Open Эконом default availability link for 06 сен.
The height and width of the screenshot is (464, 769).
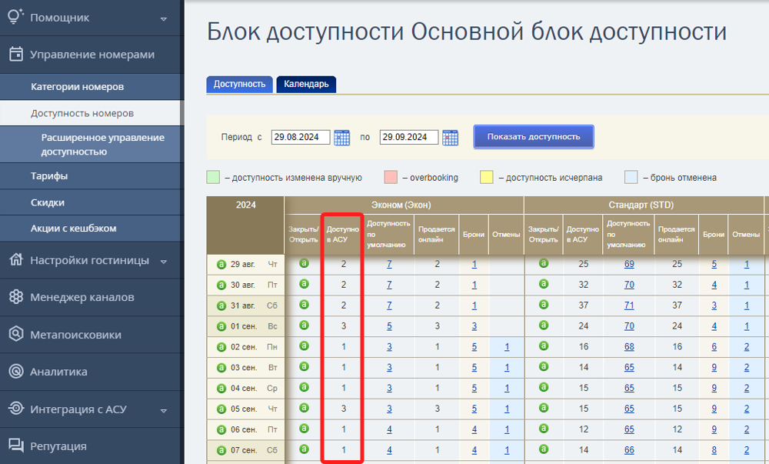[389, 429]
